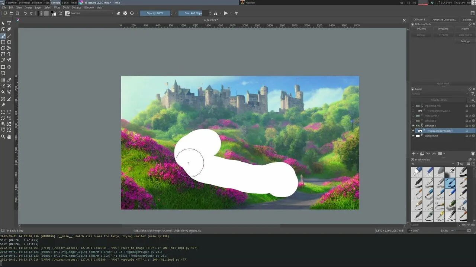Viewport: 476px width, 267px height.
Task: Click the Txt2Img button
Action: pos(421,29)
